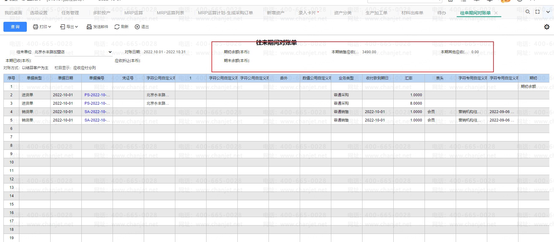
Task: Open the 往来单位 dropdown
Action: tap(73, 52)
